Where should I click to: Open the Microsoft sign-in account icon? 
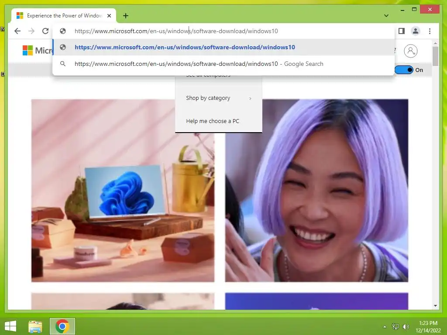411,51
